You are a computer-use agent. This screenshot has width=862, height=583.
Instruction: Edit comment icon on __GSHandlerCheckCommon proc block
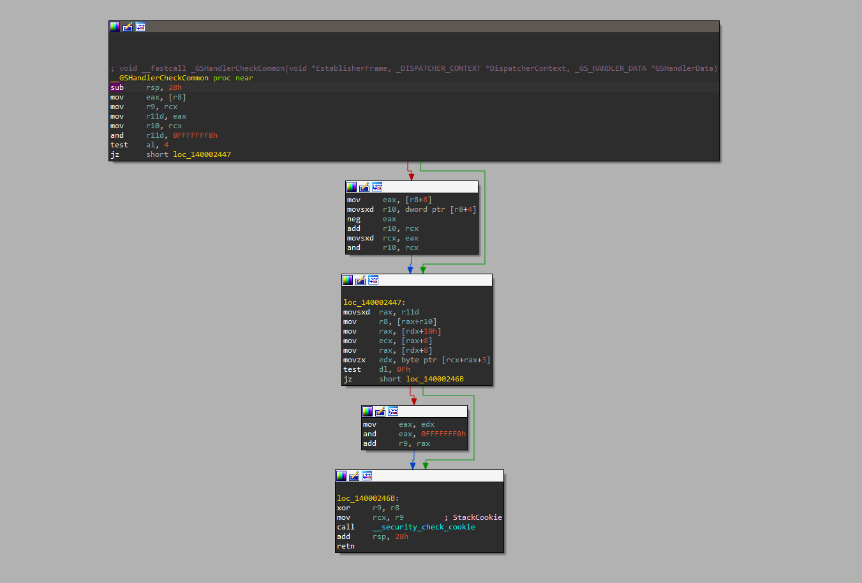point(128,27)
